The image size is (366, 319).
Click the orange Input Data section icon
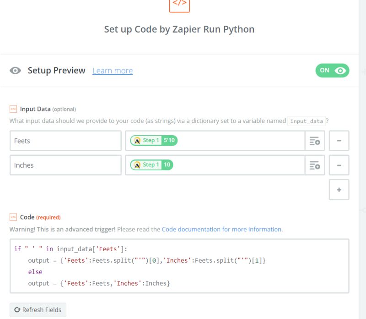click(x=13, y=109)
